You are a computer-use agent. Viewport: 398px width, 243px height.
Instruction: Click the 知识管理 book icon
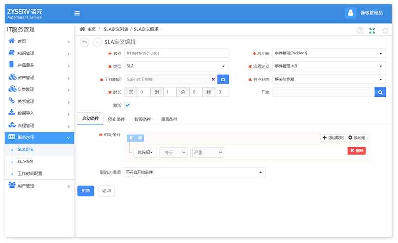click(x=12, y=53)
